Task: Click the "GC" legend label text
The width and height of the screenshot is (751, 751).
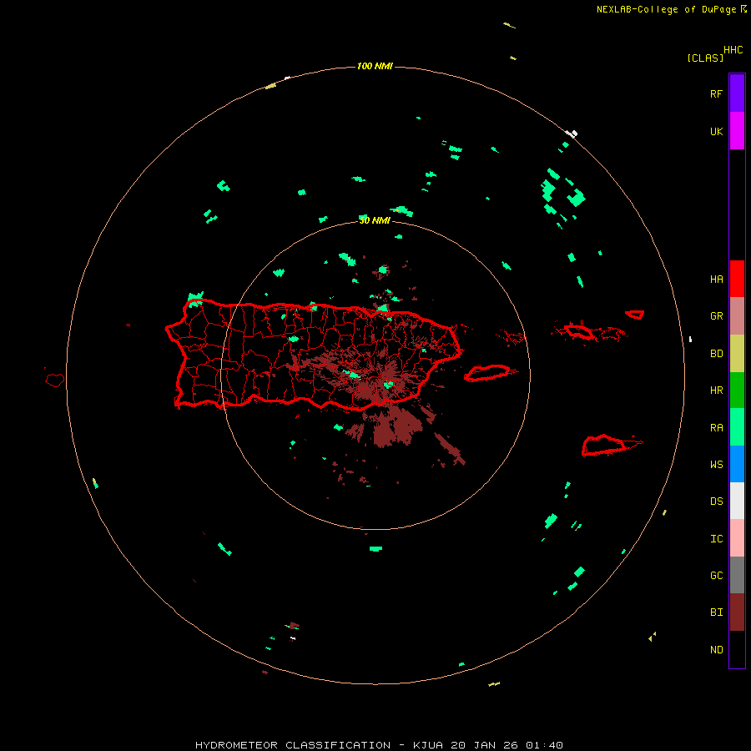Action: pyautogui.click(x=716, y=575)
